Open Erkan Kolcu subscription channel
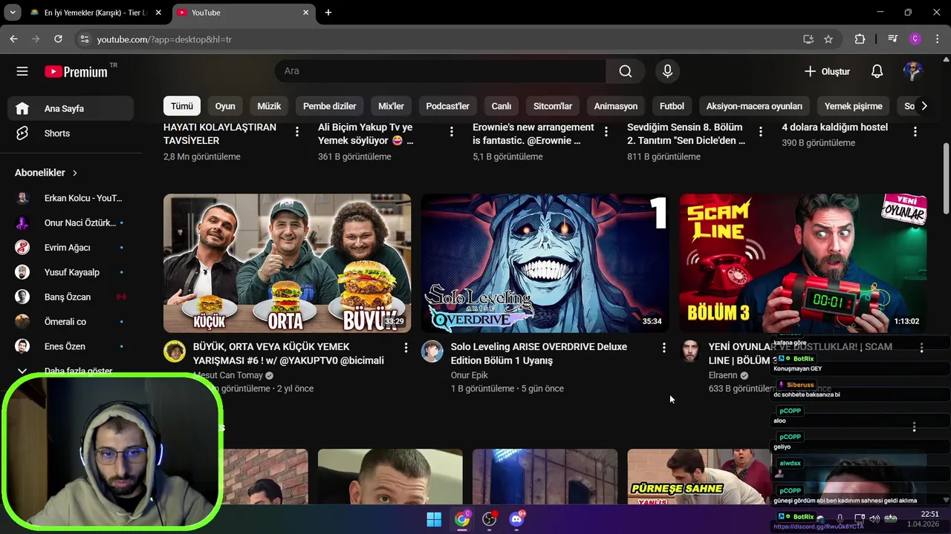The width and height of the screenshot is (951, 534). click(x=71, y=198)
